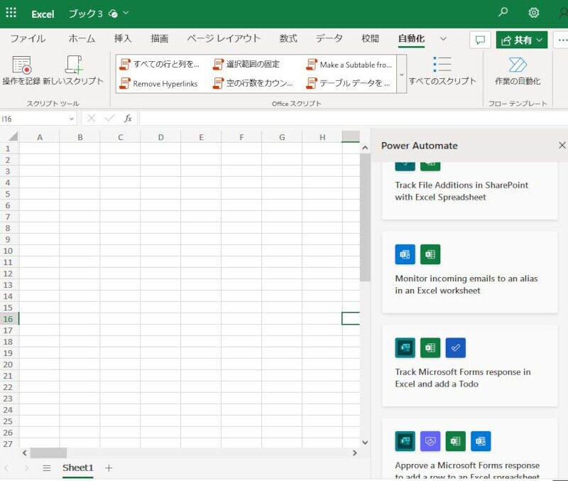Click the 共有 share button
This screenshot has width=568, height=481.
[x=522, y=40]
